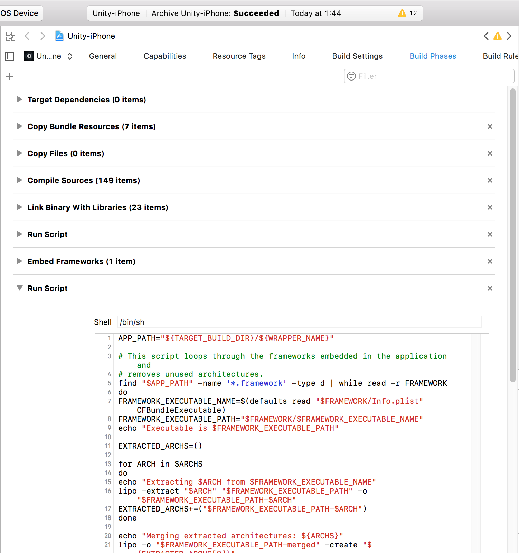Expand Compile Sources (149 items) section
Screen dimensions: 519x553
(20, 180)
